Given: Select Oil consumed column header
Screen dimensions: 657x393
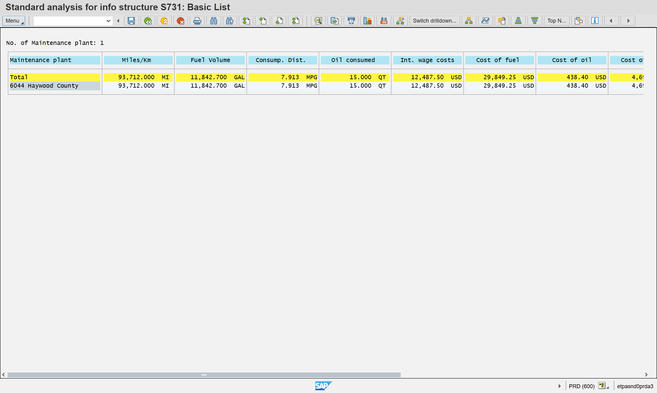Looking at the screenshot, I should click(355, 60).
